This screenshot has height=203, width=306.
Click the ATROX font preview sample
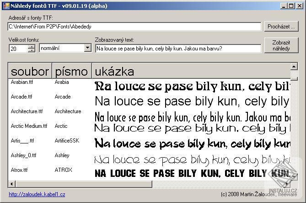click(x=192, y=173)
